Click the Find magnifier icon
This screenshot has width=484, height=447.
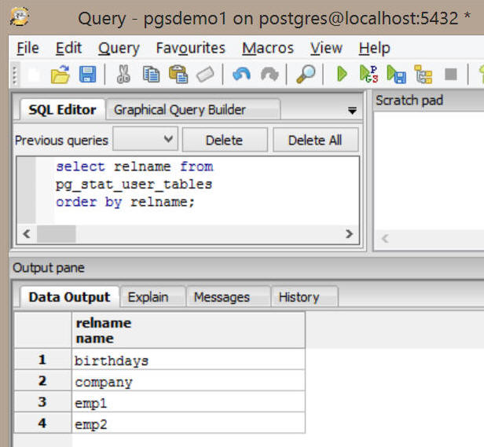[305, 75]
